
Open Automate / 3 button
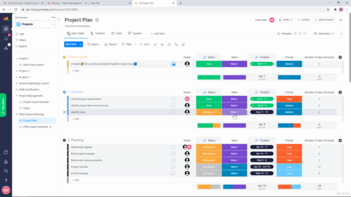(x=324, y=34)
